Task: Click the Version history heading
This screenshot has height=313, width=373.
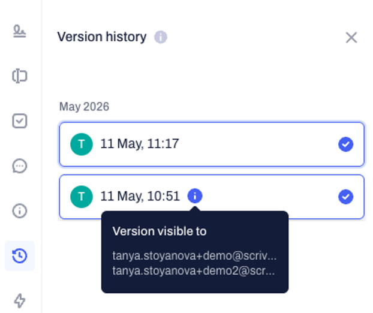Action: pyautogui.click(x=102, y=37)
